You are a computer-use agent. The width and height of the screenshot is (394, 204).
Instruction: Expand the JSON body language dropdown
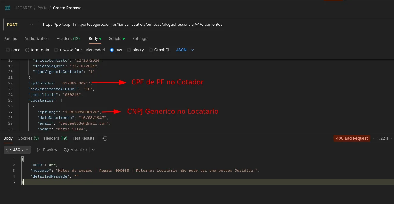click(185, 50)
